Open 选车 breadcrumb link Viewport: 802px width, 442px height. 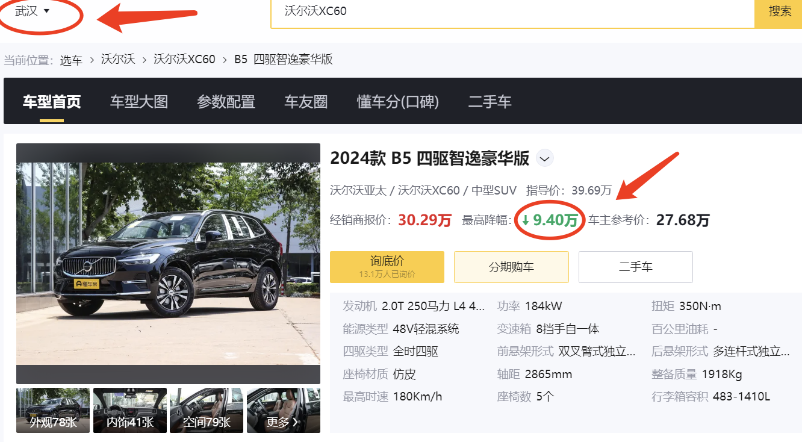[71, 60]
